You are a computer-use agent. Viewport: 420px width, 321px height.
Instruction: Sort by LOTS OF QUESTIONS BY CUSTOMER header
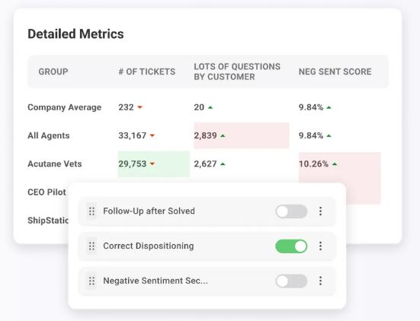click(237, 72)
